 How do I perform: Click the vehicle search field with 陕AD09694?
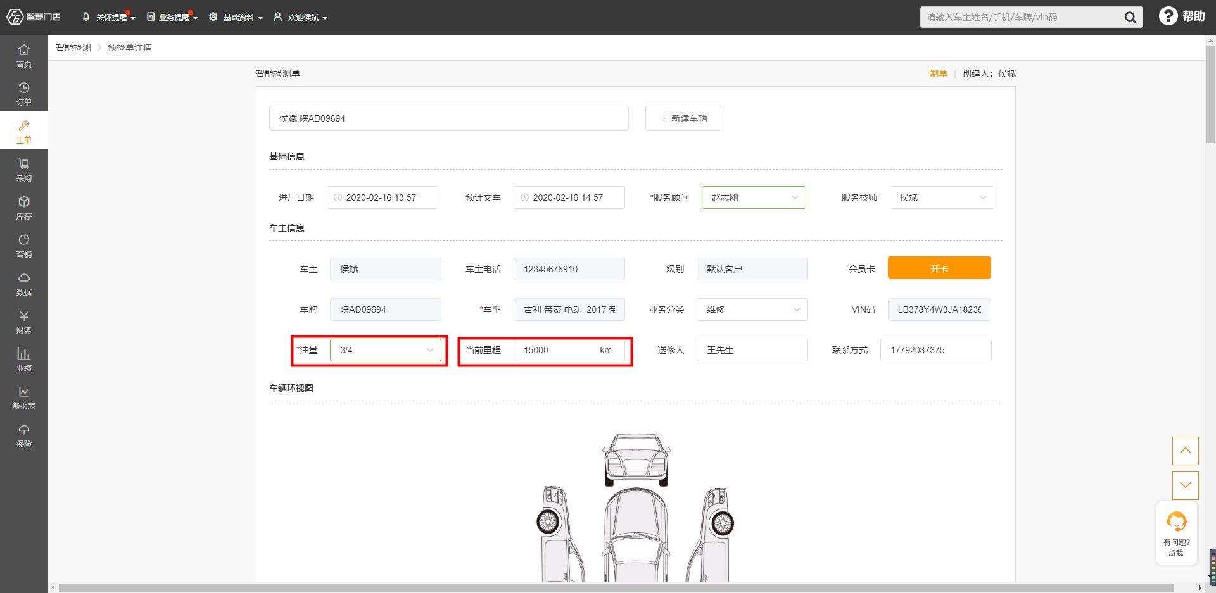coord(449,118)
